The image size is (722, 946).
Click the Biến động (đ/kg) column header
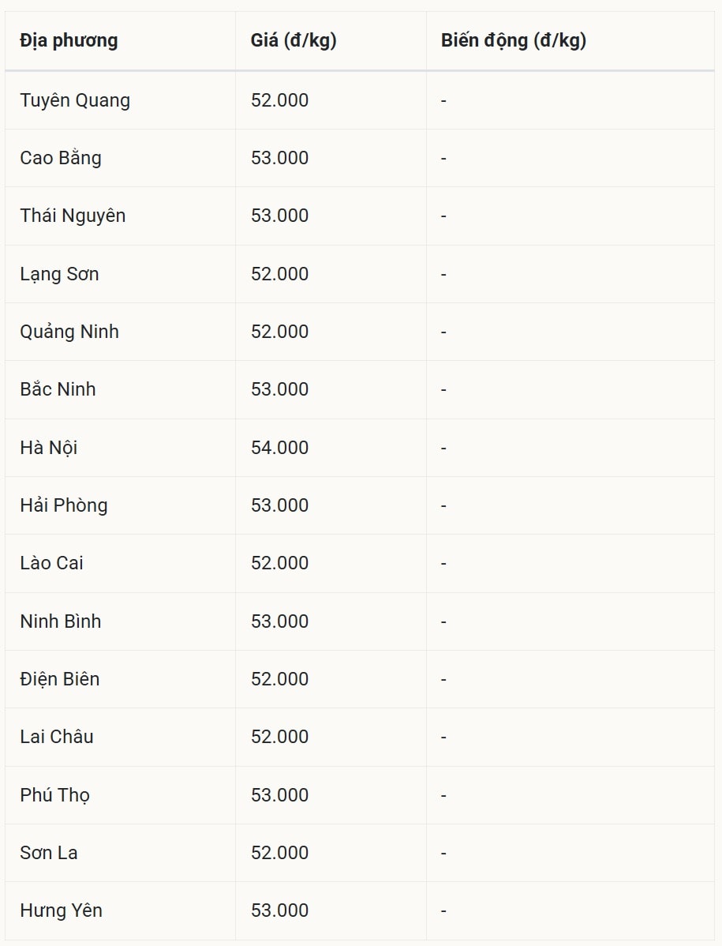514,41
